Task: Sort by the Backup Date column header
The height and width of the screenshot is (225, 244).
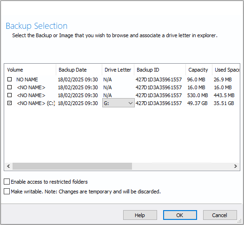Action: click(79, 70)
